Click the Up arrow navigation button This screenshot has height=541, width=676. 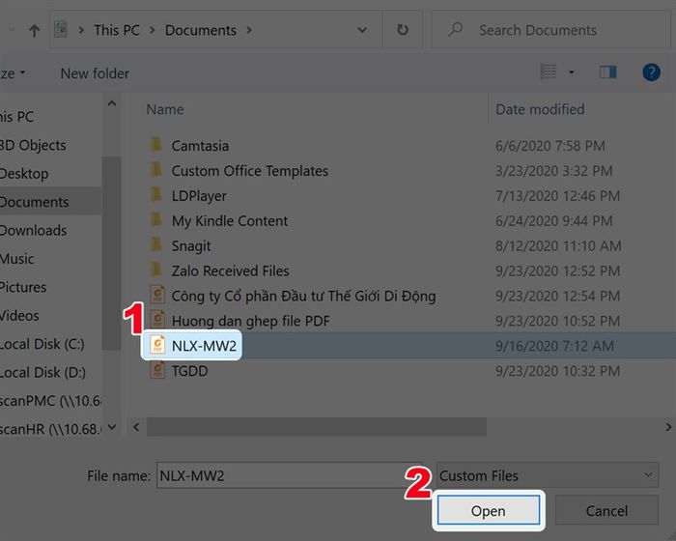(x=34, y=30)
